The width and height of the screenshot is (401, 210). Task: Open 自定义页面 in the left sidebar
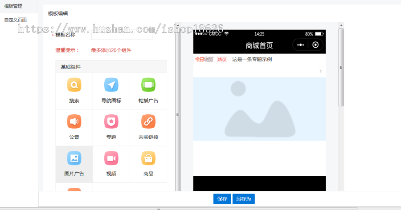15,20
